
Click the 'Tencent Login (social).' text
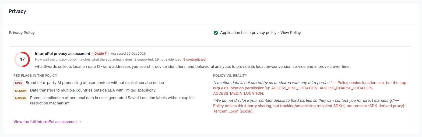tap(233, 111)
